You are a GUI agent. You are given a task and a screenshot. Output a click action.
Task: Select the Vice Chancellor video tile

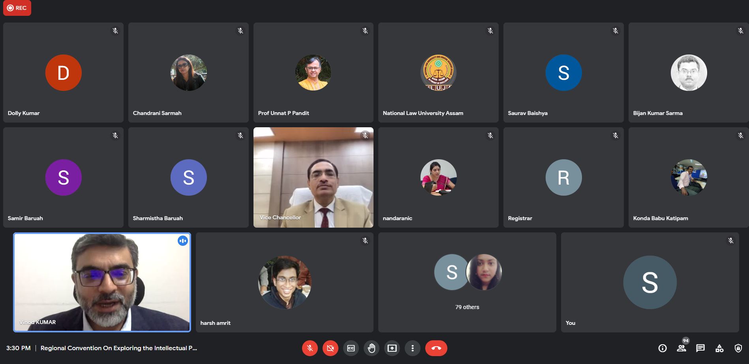[x=313, y=177]
